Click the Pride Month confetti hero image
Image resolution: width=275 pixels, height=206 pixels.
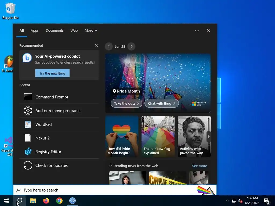158,73
